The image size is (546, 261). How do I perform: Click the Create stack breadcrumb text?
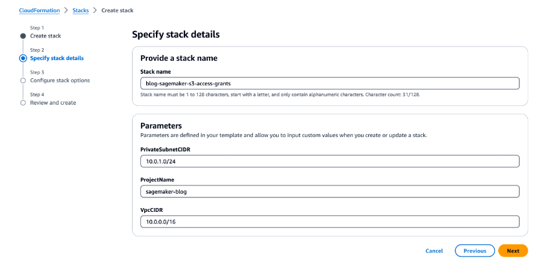117,10
